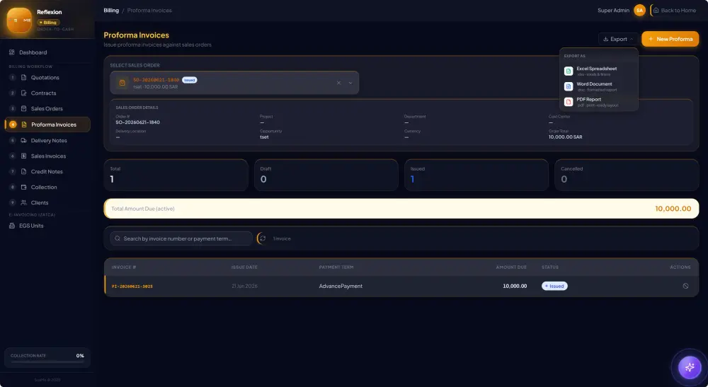Clear the selected sales order with X
The width and height of the screenshot is (708, 387).
tap(338, 83)
